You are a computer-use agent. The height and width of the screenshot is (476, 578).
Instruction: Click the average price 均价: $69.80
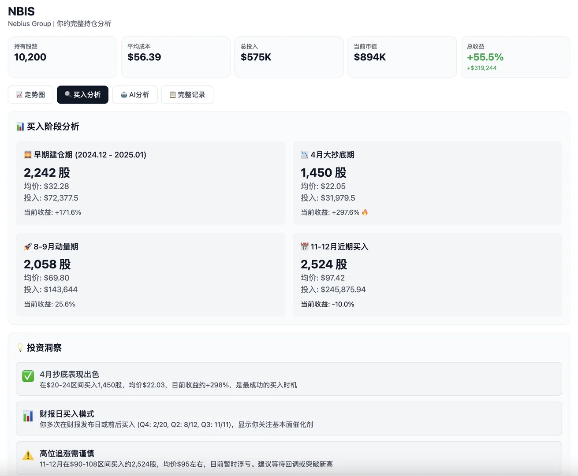click(x=46, y=278)
